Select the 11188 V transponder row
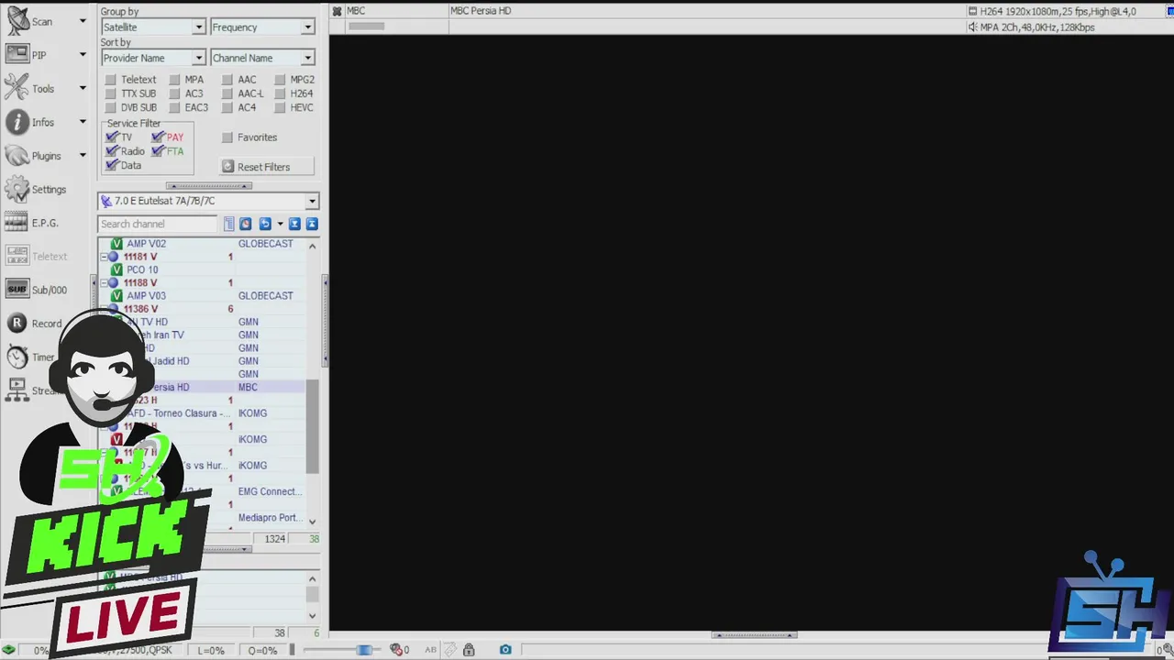Image resolution: width=1174 pixels, height=660 pixels. coord(202,283)
